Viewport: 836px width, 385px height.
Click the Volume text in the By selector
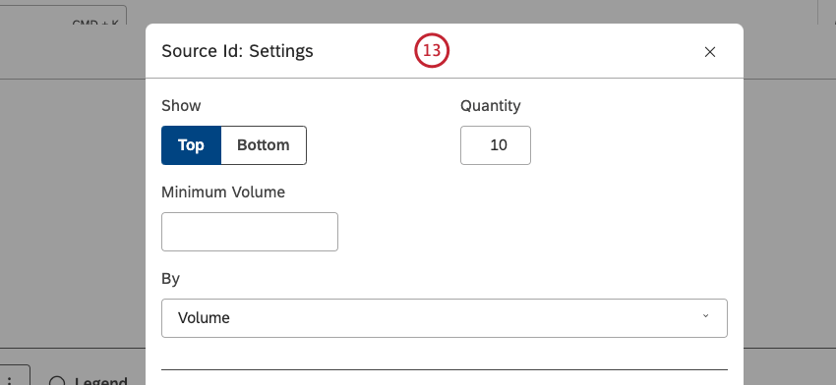(204, 318)
